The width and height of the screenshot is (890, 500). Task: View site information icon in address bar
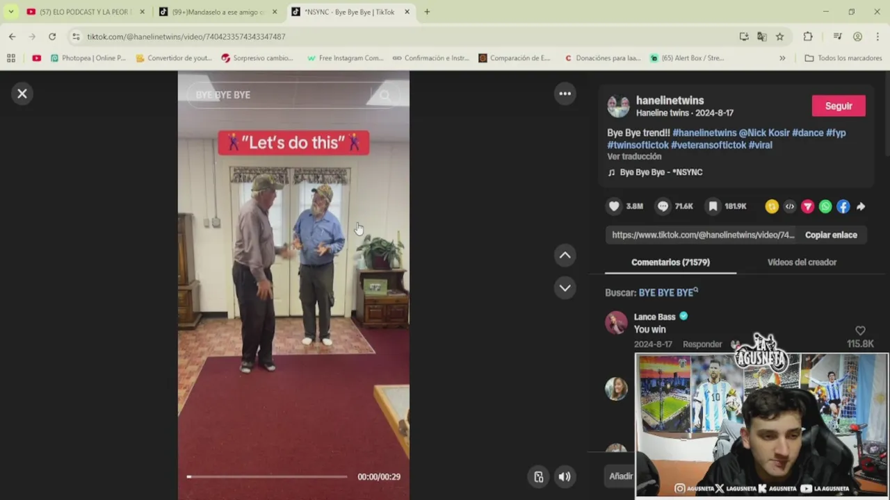tap(76, 37)
